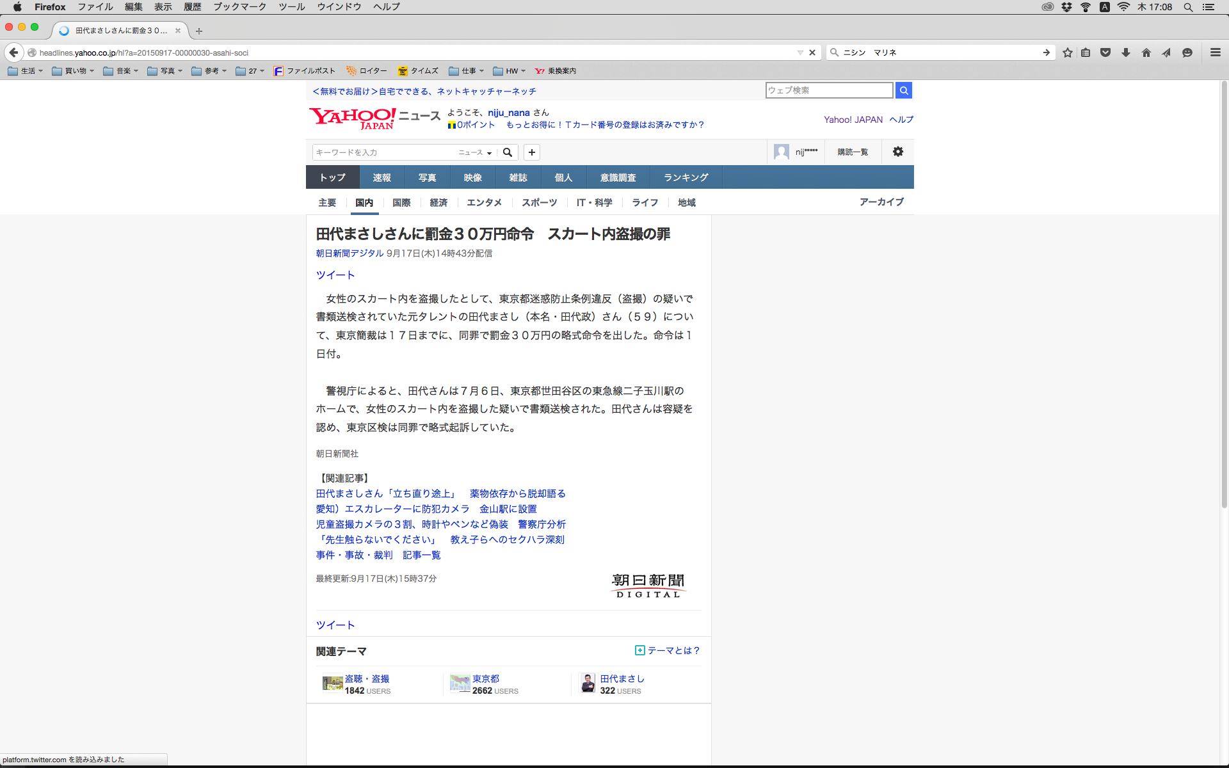Viewport: 1229px width, 768px height.
Task: Open the 東京都 related theme link
Action: [485, 678]
